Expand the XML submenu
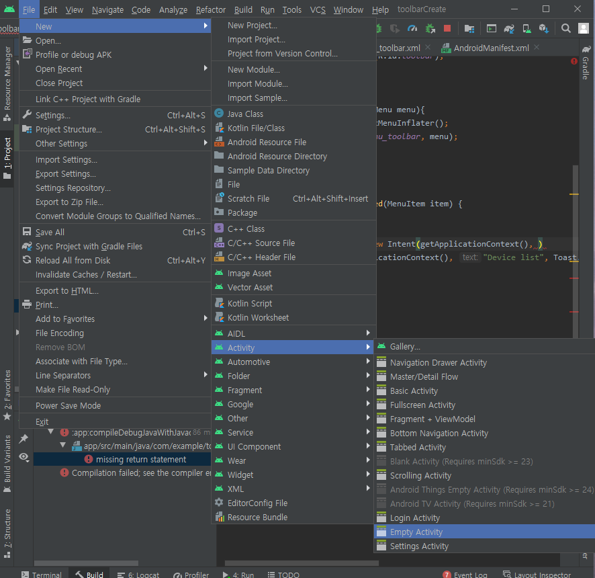Viewport: 595px width, 578px height. pos(293,489)
